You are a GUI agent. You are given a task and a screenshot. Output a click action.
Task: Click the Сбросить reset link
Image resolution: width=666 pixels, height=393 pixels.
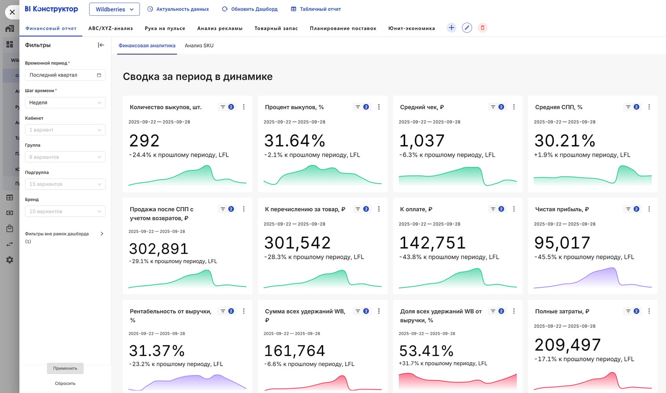pyautogui.click(x=65, y=384)
